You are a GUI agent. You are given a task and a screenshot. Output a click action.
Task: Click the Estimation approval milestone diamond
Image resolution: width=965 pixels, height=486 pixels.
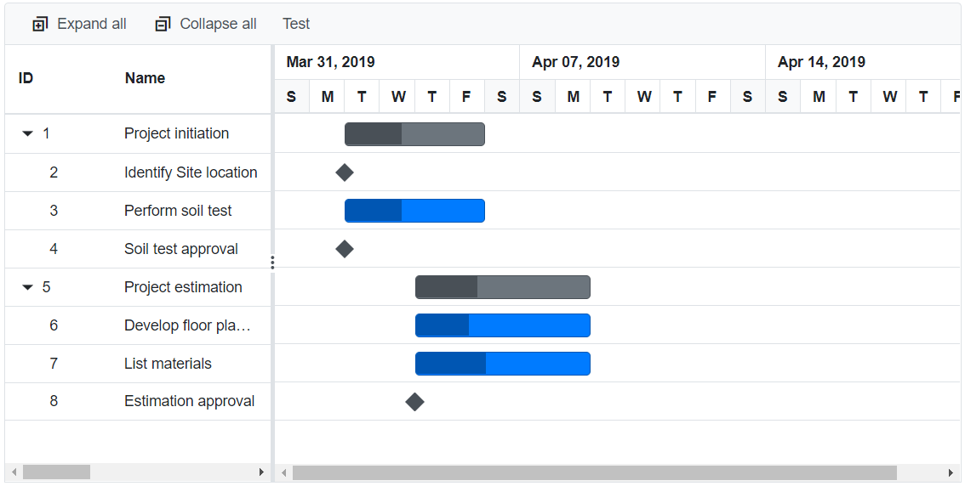[414, 402]
